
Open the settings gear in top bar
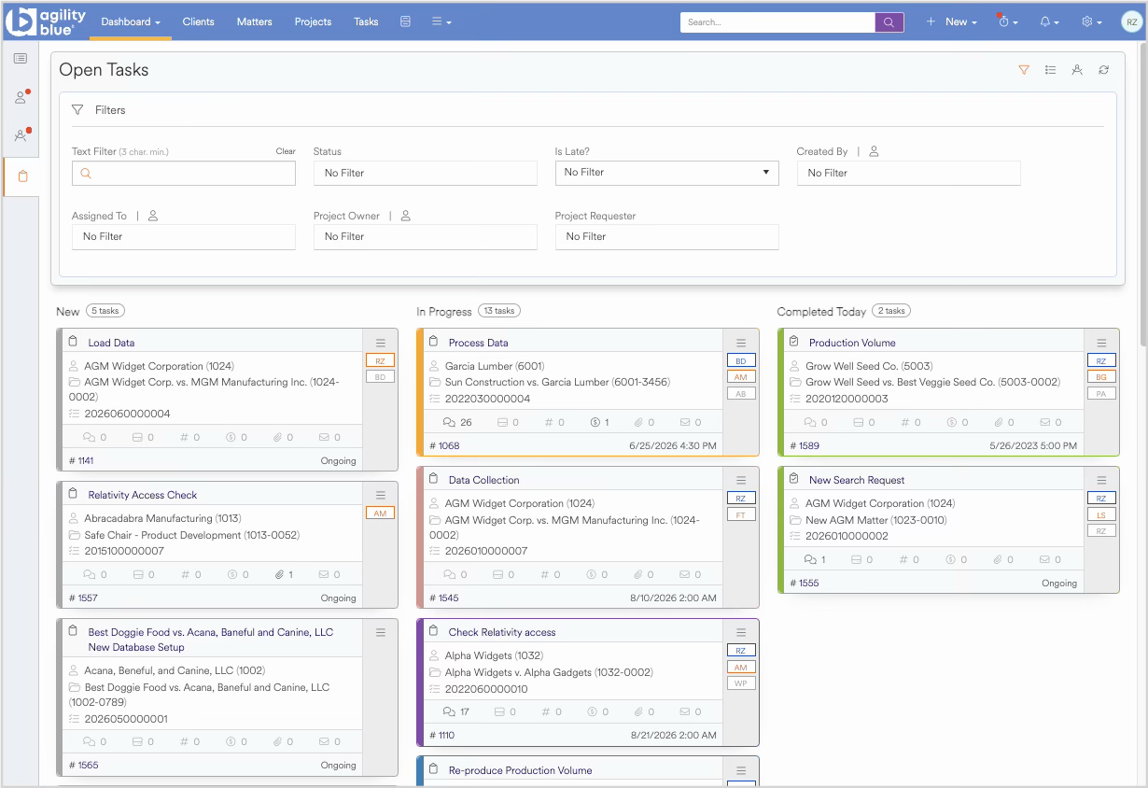[1091, 21]
